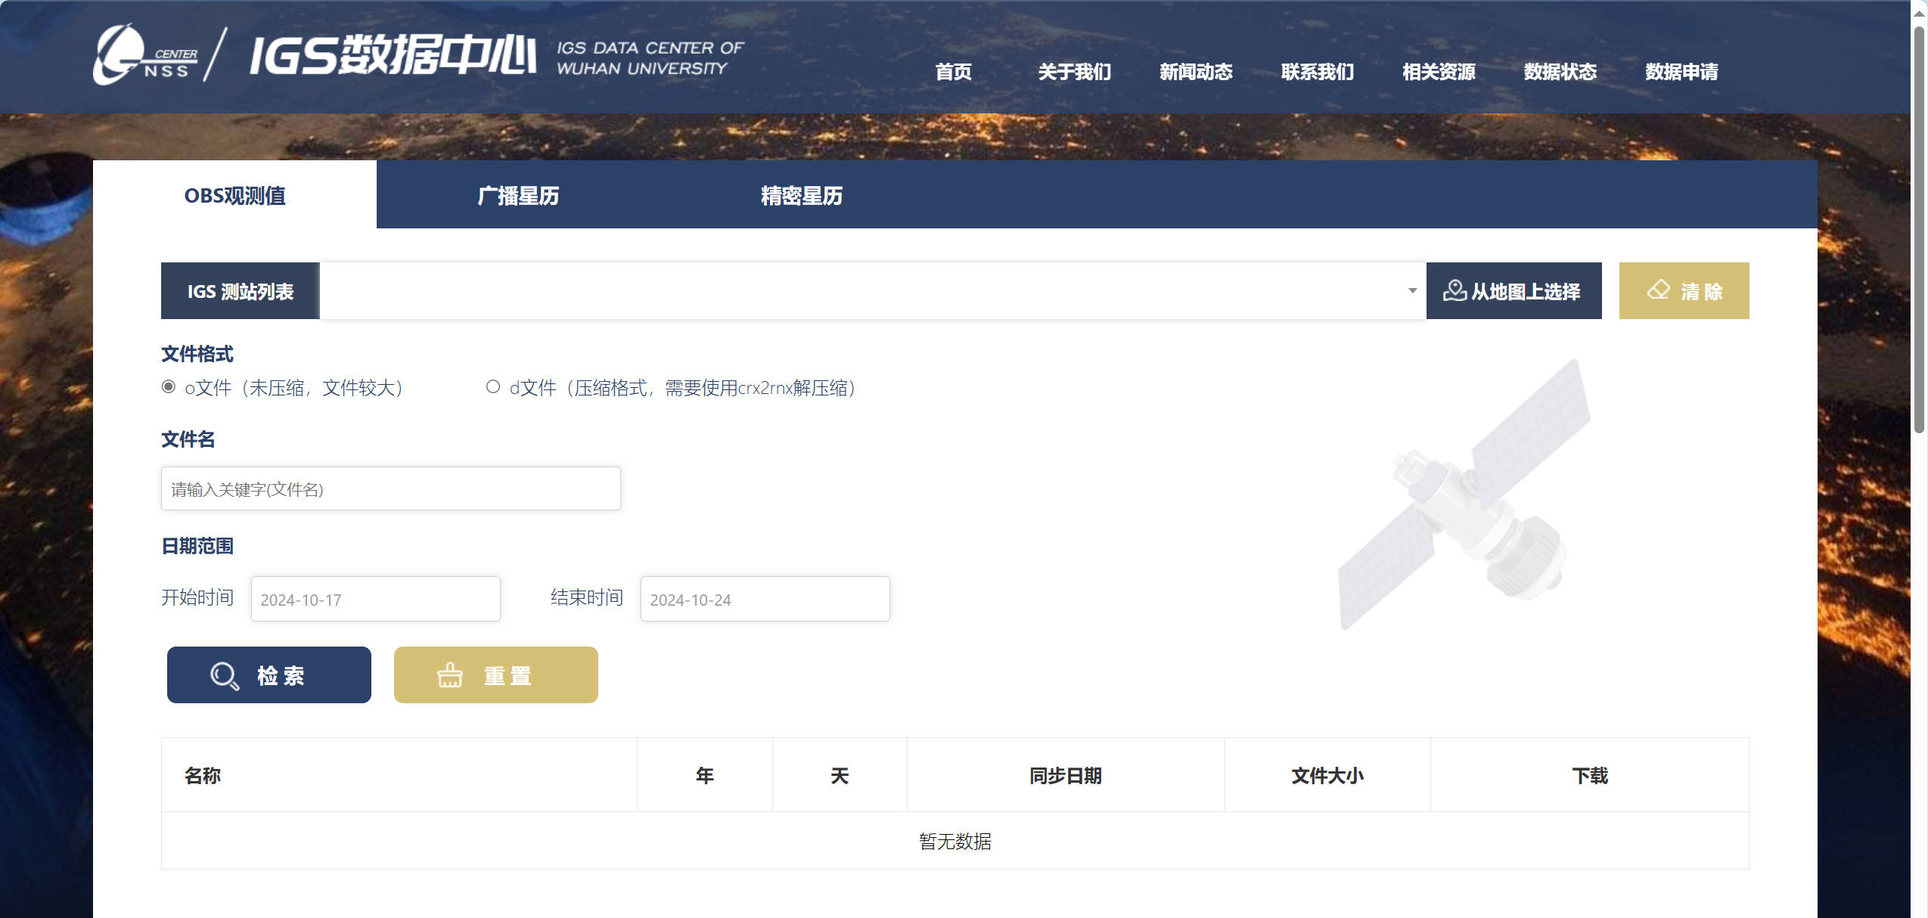Switch to the 广播星历 tab

(x=517, y=195)
